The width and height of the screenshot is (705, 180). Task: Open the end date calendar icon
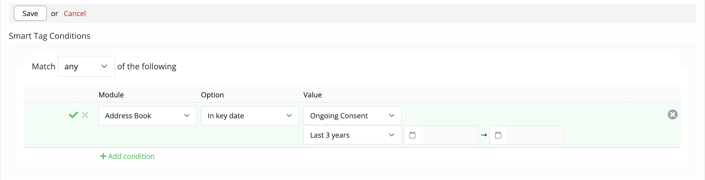(498, 135)
